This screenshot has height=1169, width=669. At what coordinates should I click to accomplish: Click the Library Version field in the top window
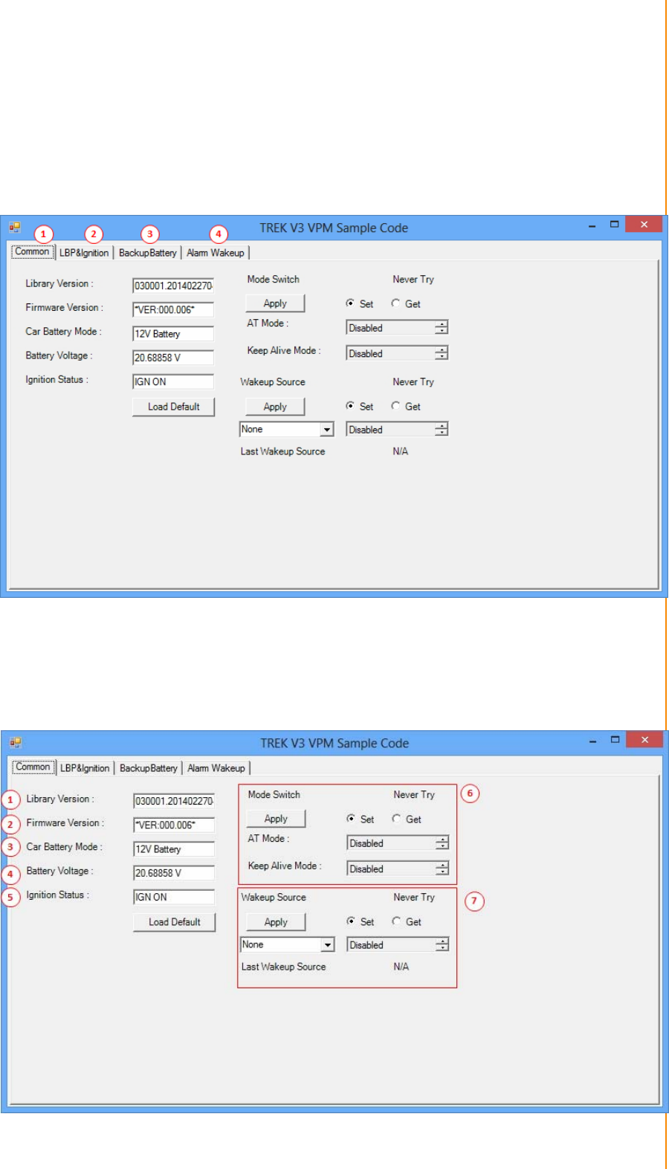pos(173,286)
